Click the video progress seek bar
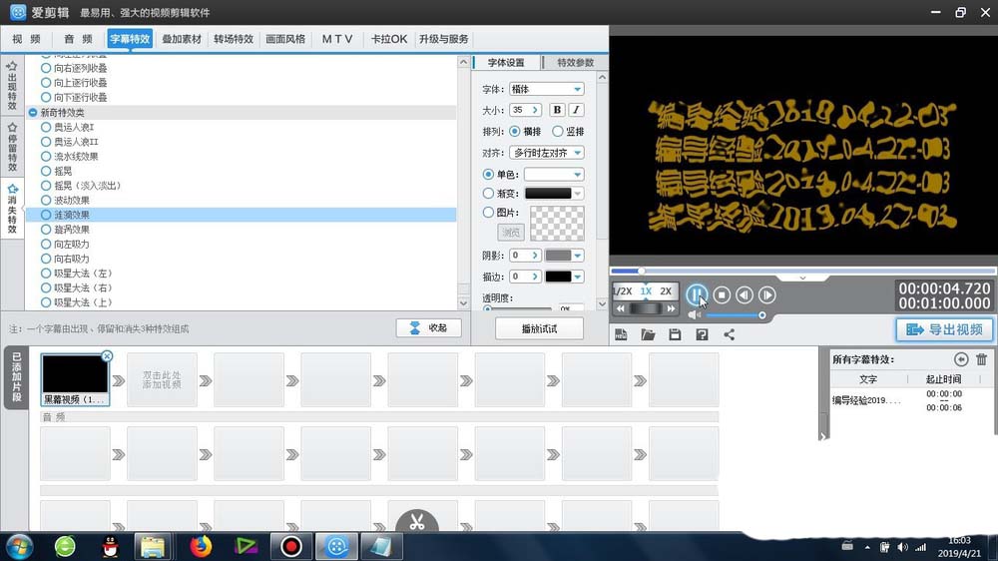 (802, 271)
